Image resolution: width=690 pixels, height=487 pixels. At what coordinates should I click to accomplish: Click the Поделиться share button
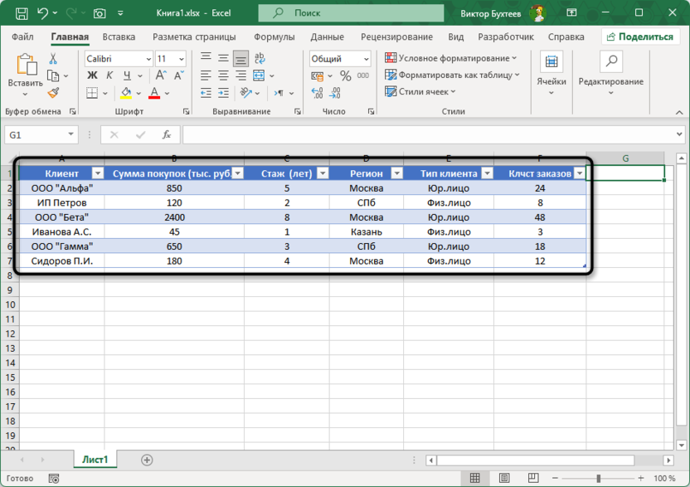640,37
